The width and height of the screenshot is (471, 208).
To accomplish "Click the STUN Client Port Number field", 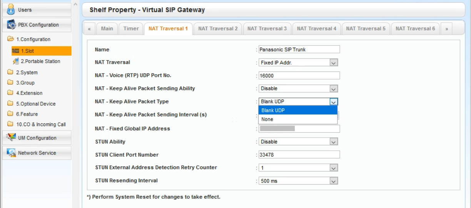I will (299, 155).
